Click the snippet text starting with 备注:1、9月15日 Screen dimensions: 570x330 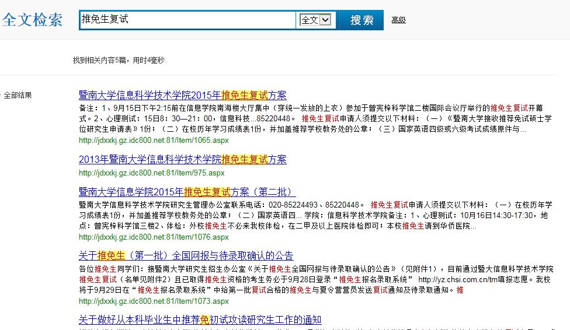pyautogui.click(x=315, y=118)
